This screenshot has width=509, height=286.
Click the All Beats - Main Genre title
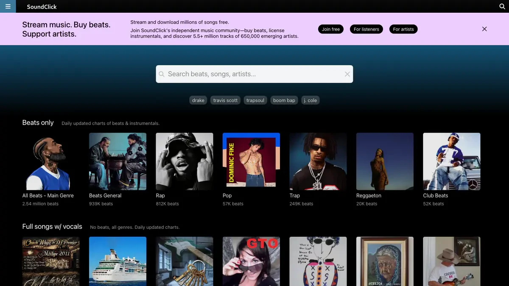click(x=48, y=196)
